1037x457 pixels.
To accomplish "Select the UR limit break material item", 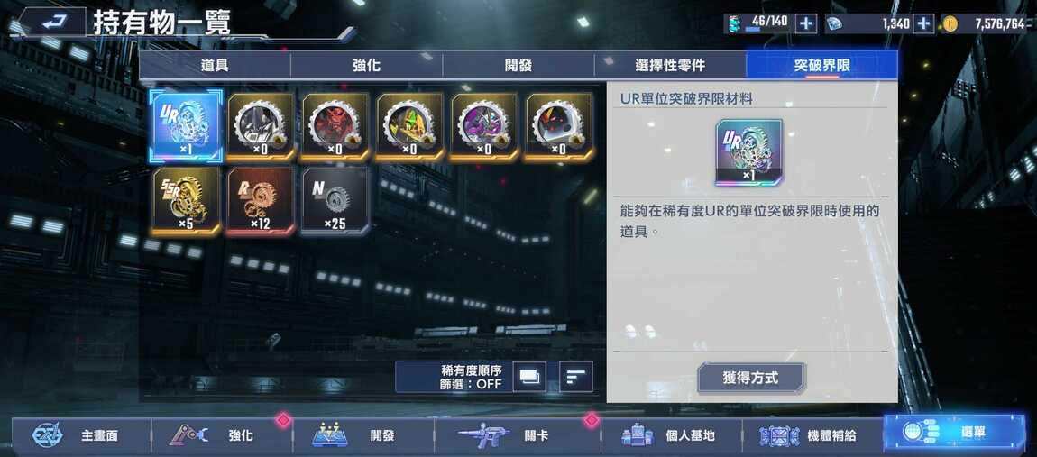I will tap(186, 126).
